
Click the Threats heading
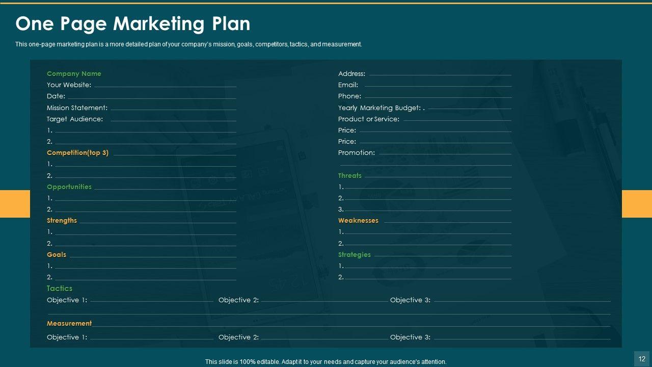tap(350, 176)
